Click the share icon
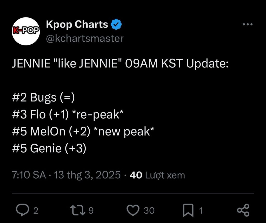266x223 pixels. pyautogui.click(x=243, y=210)
